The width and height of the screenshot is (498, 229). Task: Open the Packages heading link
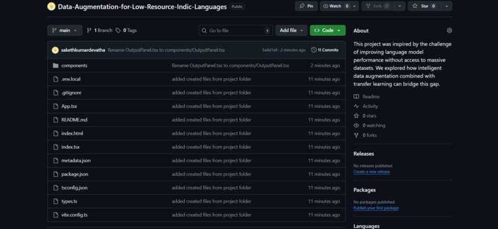[365, 190]
